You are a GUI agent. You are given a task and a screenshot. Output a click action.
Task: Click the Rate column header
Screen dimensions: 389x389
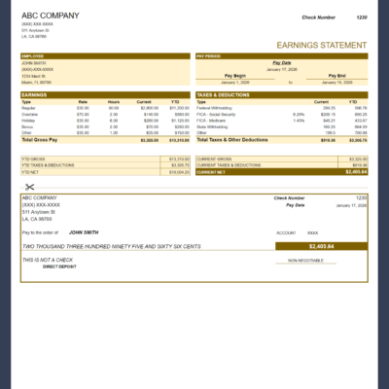point(83,102)
